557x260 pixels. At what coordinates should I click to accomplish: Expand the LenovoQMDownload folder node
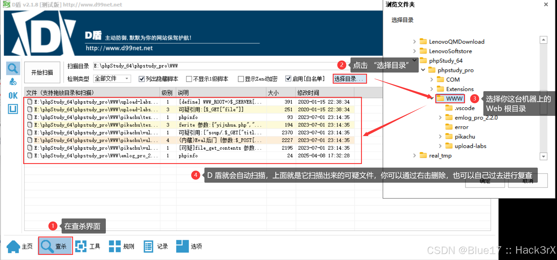click(414, 42)
